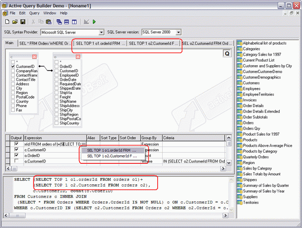Open the Help menu
This screenshot has width=302, height=228.
tap(63, 13)
